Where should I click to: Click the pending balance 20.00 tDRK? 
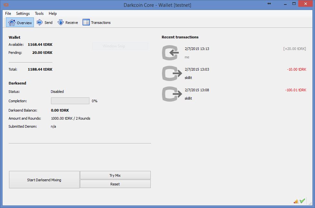(42, 53)
